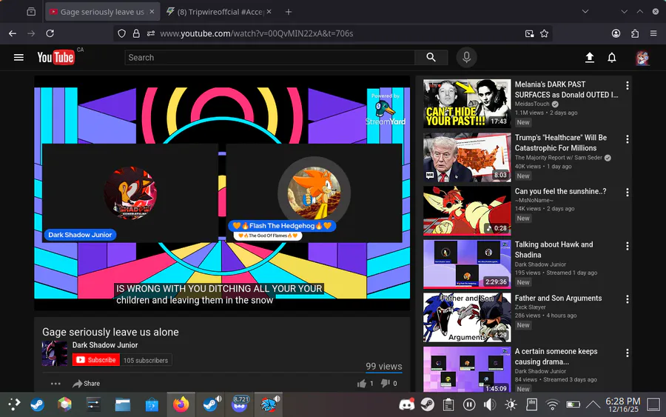Click the browser back arrow
666x417 pixels.
point(13,33)
